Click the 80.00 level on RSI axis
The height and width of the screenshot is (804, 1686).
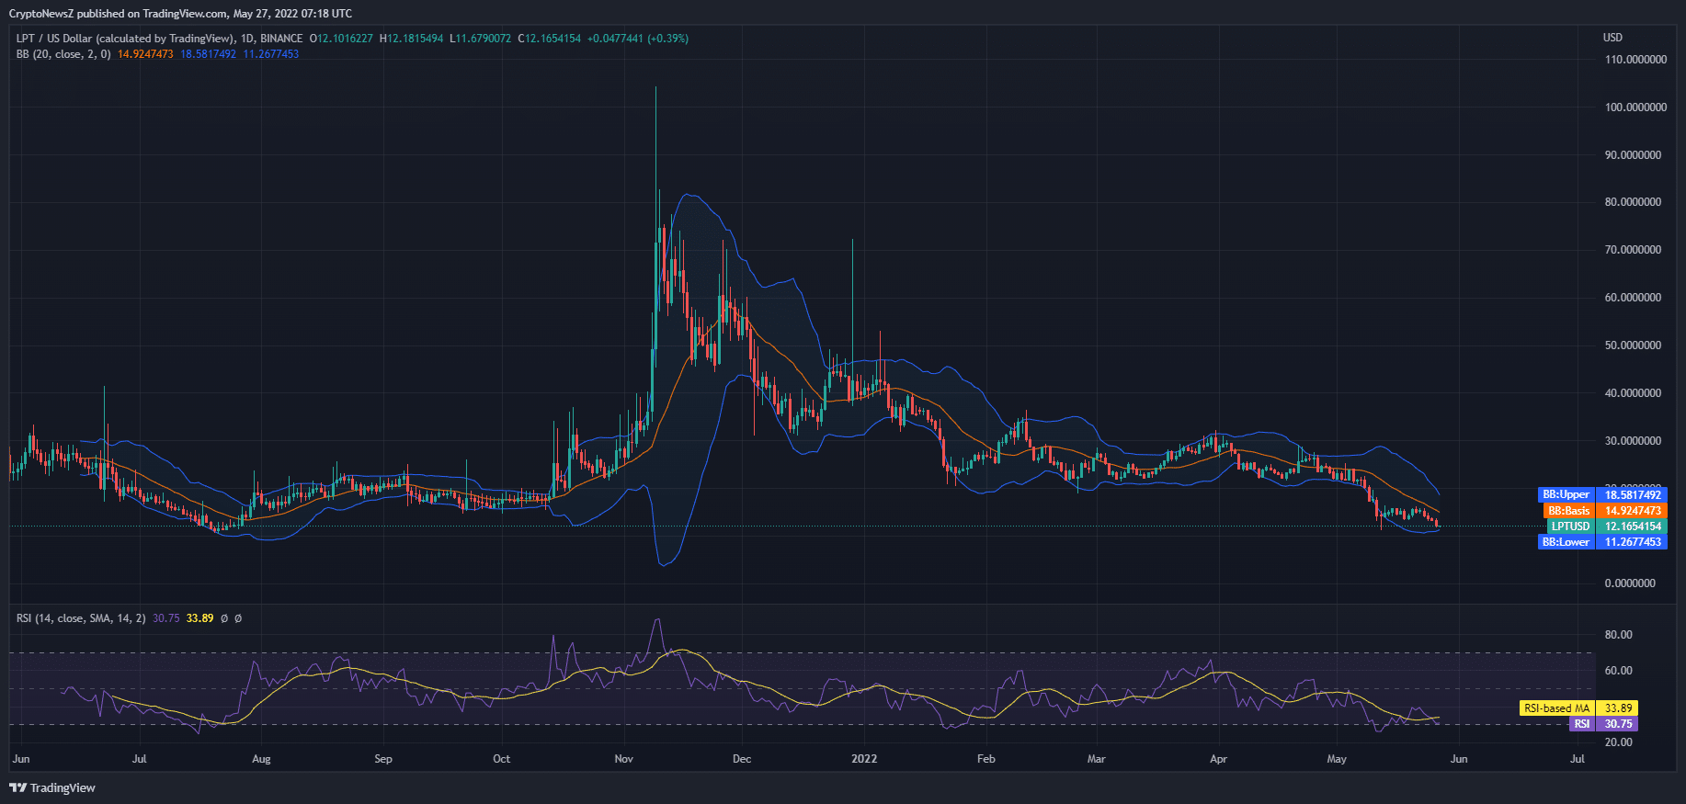[x=1618, y=635]
